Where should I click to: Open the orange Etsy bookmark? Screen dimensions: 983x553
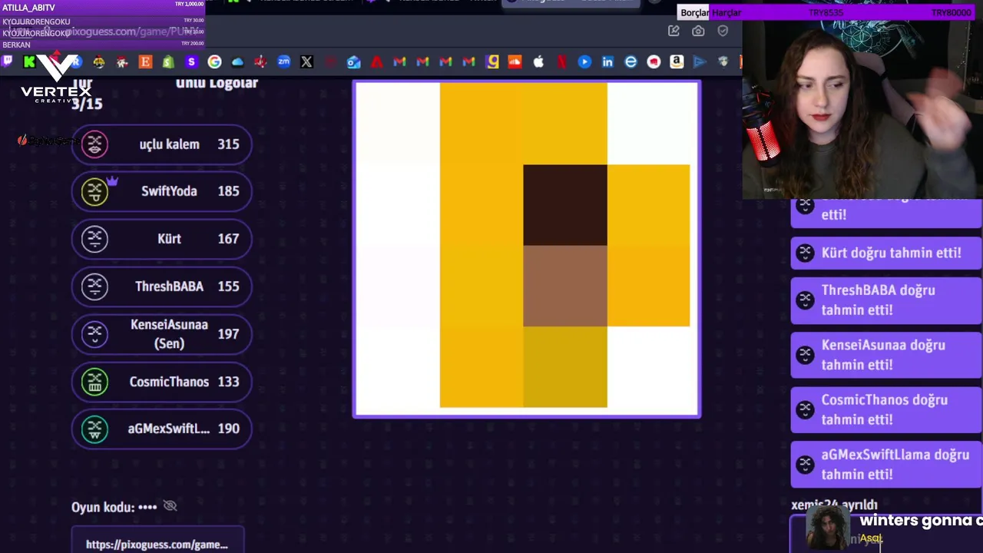coord(145,62)
